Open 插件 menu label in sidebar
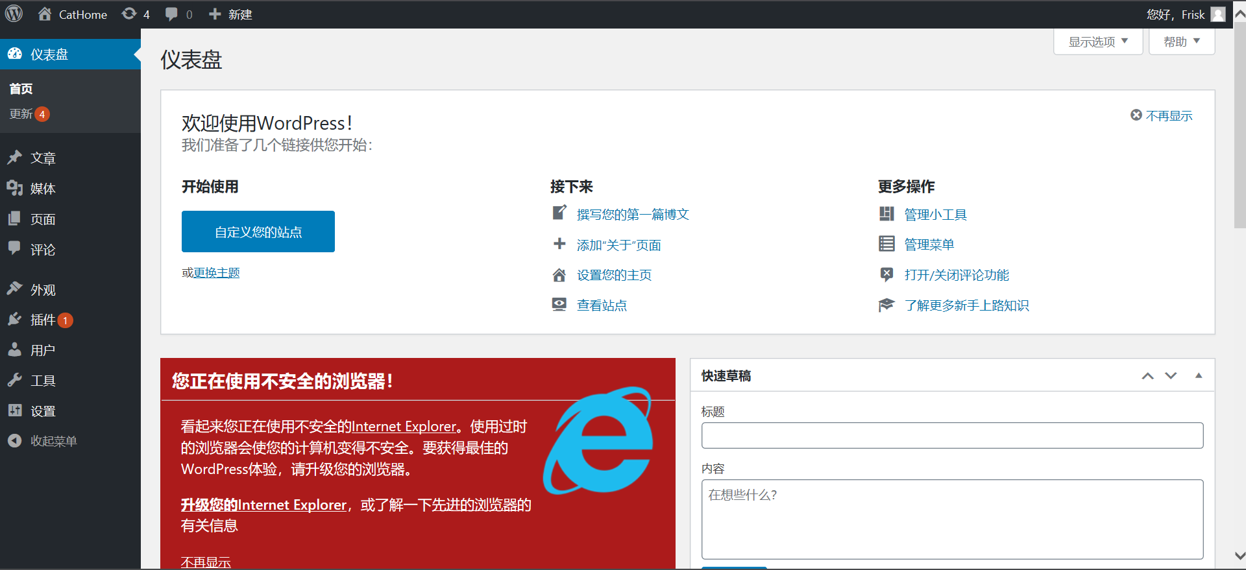Viewport: 1246px width, 570px height. point(43,320)
